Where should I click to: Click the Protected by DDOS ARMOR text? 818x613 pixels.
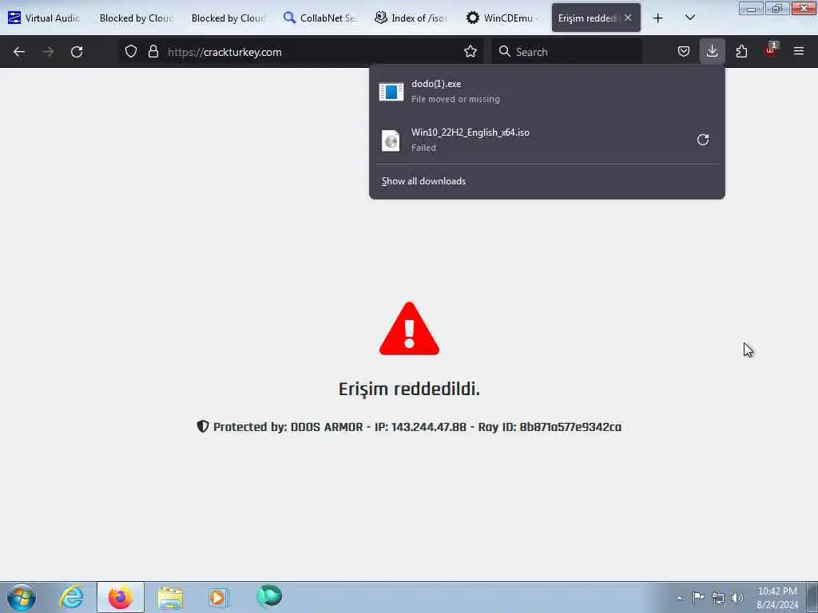pos(417,427)
